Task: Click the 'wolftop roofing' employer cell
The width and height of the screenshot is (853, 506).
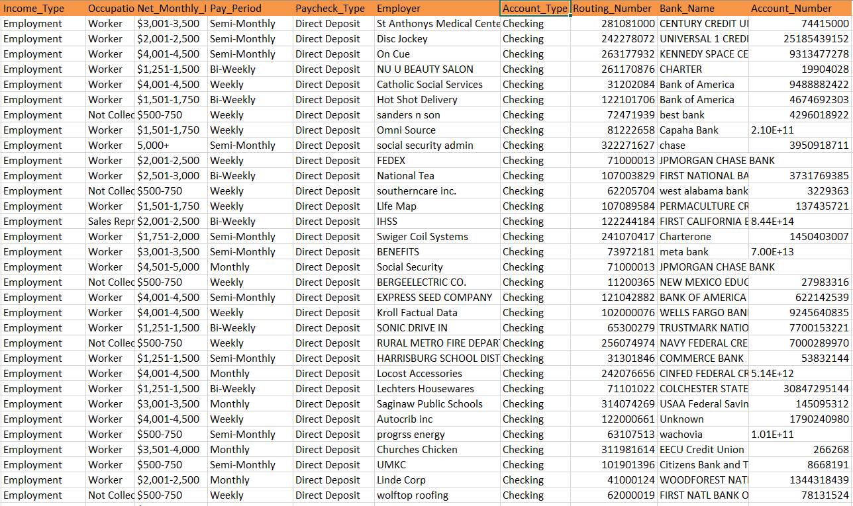Action: (x=437, y=495)
